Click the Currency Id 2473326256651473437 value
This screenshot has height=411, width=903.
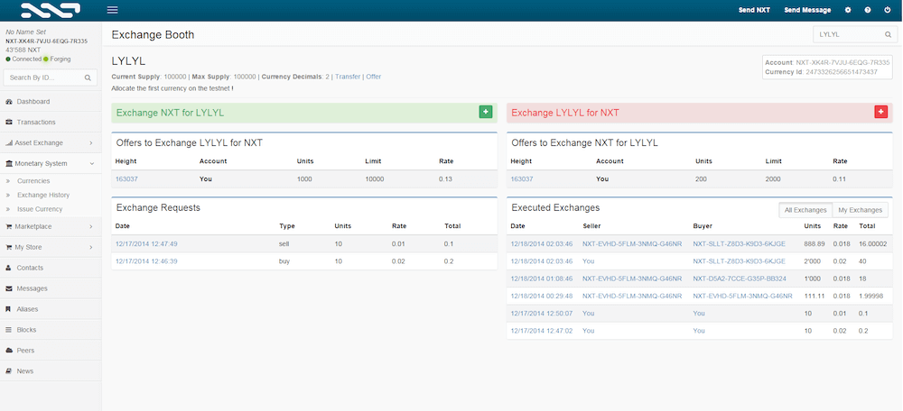pos(841,72)
